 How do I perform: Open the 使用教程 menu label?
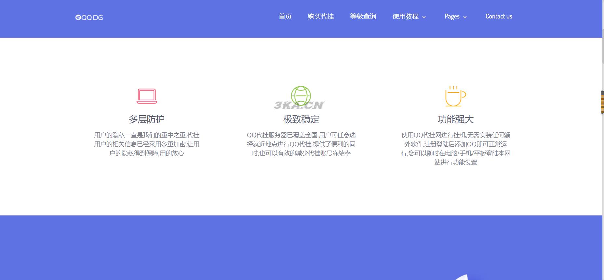tap(405, 16)
